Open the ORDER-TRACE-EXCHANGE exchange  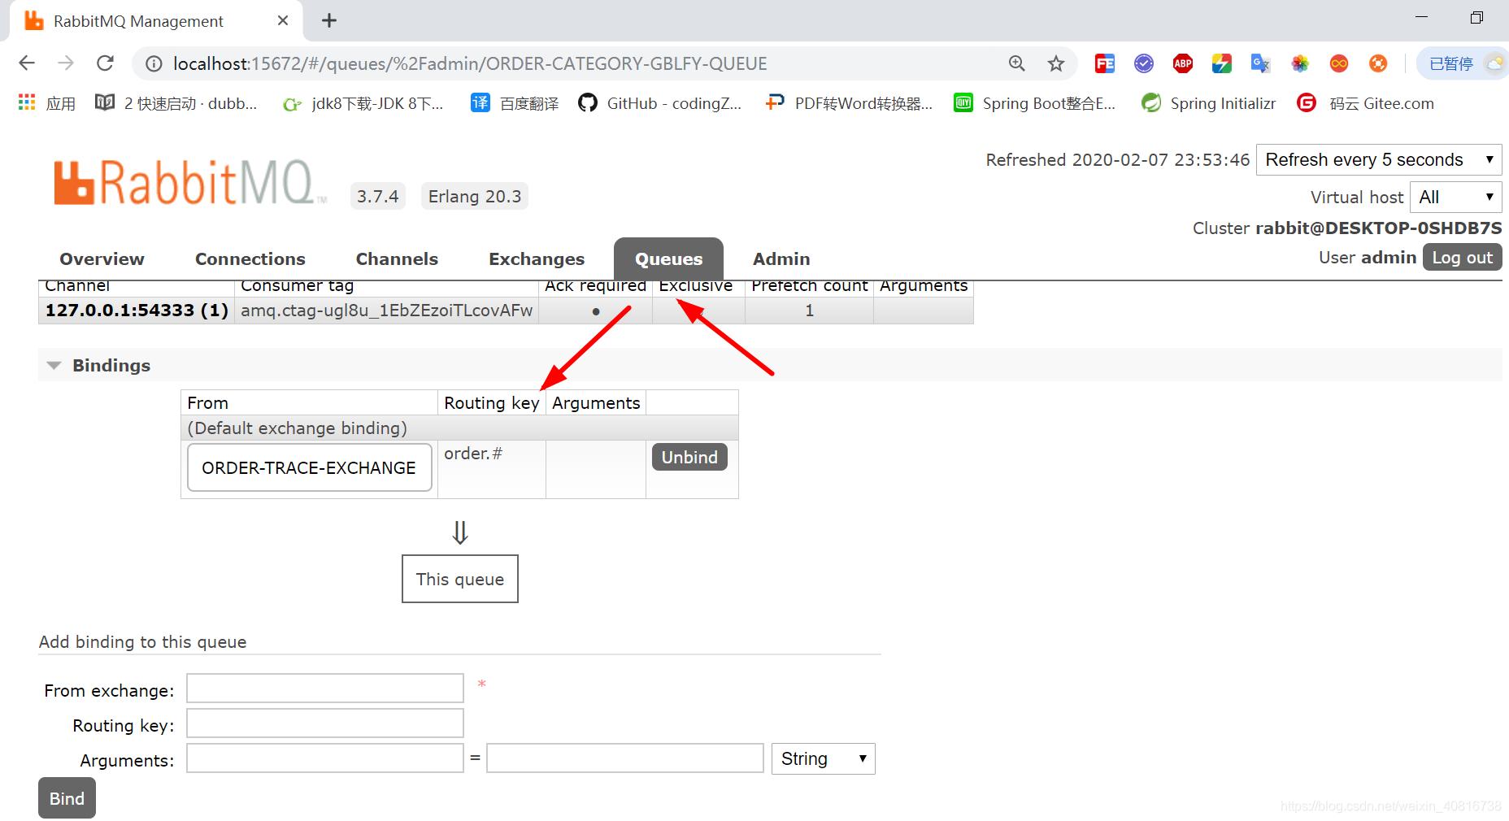[x=309, y=467]
